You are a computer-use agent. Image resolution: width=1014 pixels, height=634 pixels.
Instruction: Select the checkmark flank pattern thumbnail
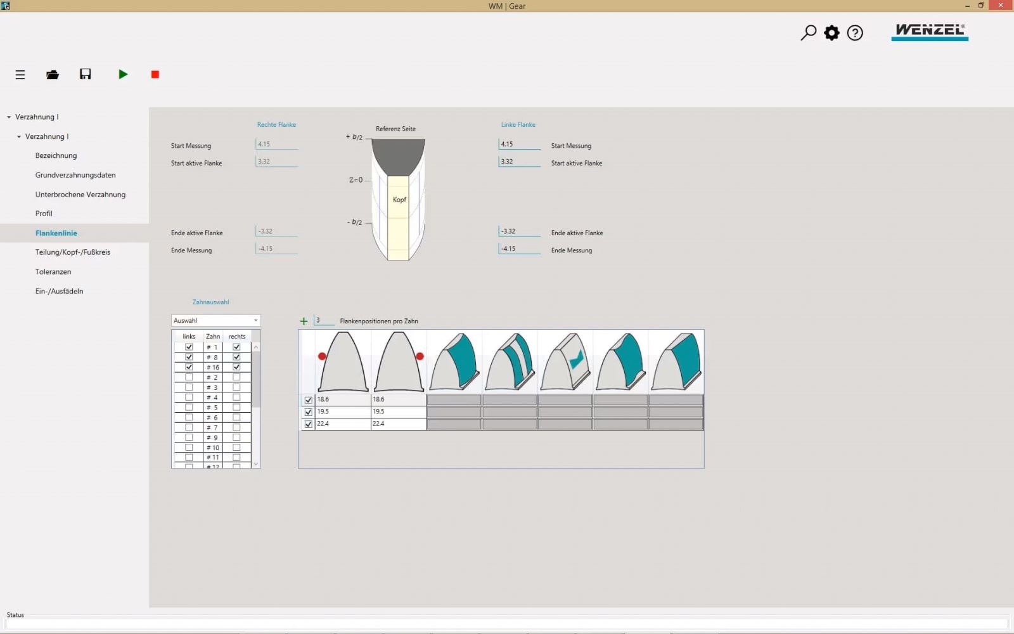[565, 361]
